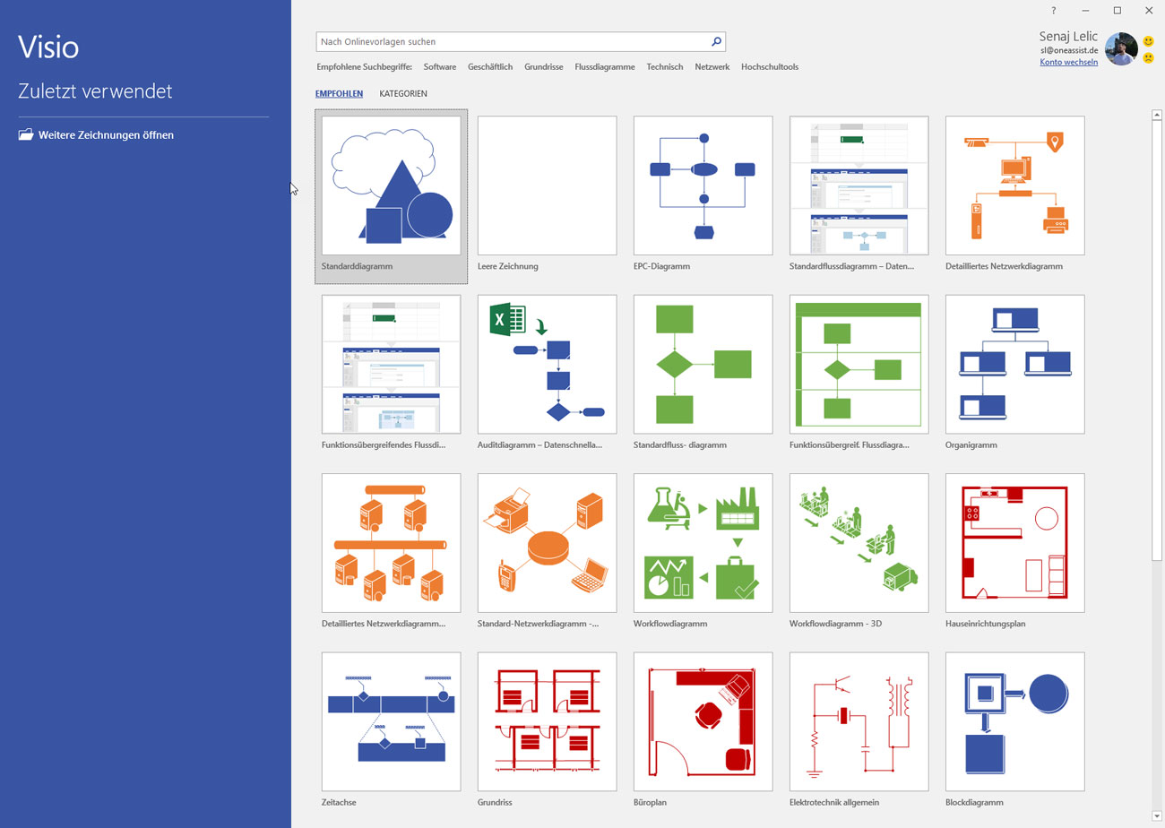Choose the Auditdiagramm – Datenschnella... Excel template
The width and height of the screenshot is (1165, 828).
tap(547, 365)
